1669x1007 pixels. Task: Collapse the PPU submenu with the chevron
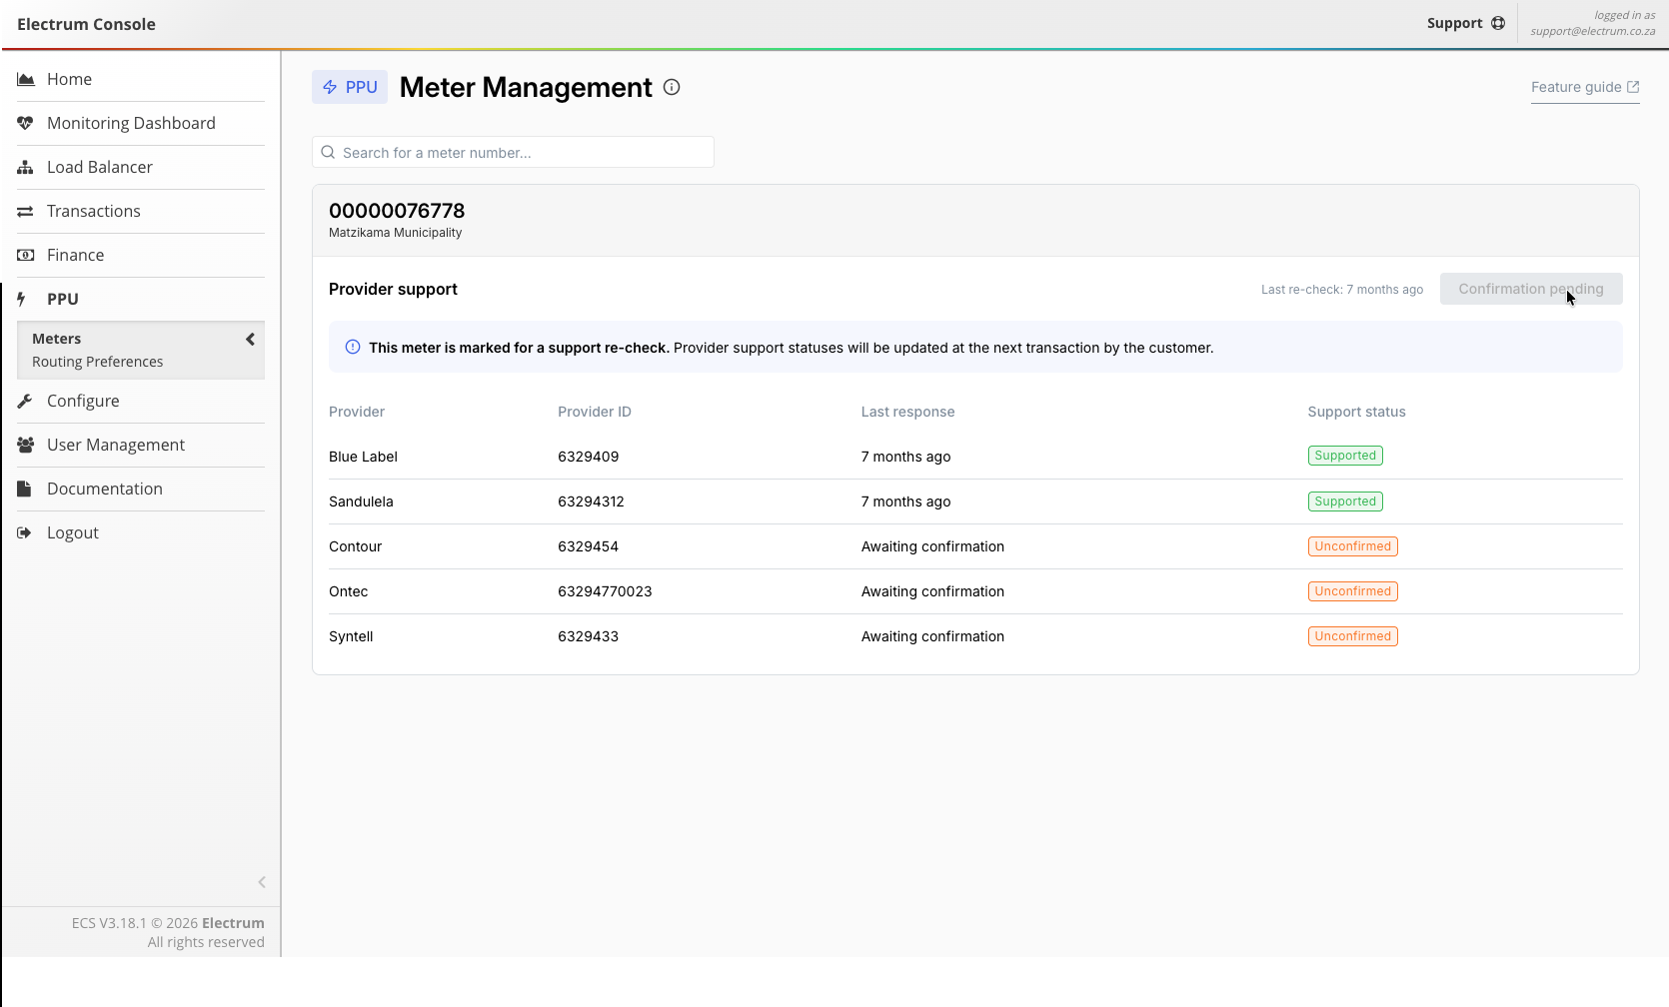click(x=250, y=340)
